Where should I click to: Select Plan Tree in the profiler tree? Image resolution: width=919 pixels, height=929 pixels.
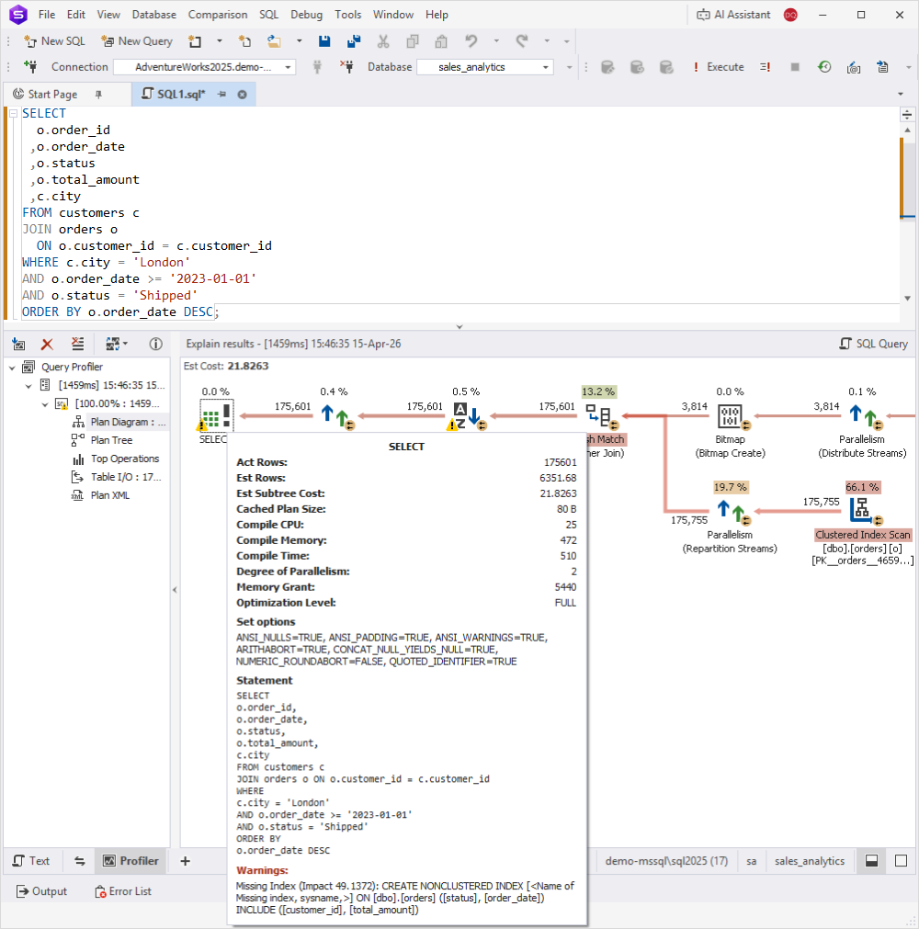tap(103, 440)
